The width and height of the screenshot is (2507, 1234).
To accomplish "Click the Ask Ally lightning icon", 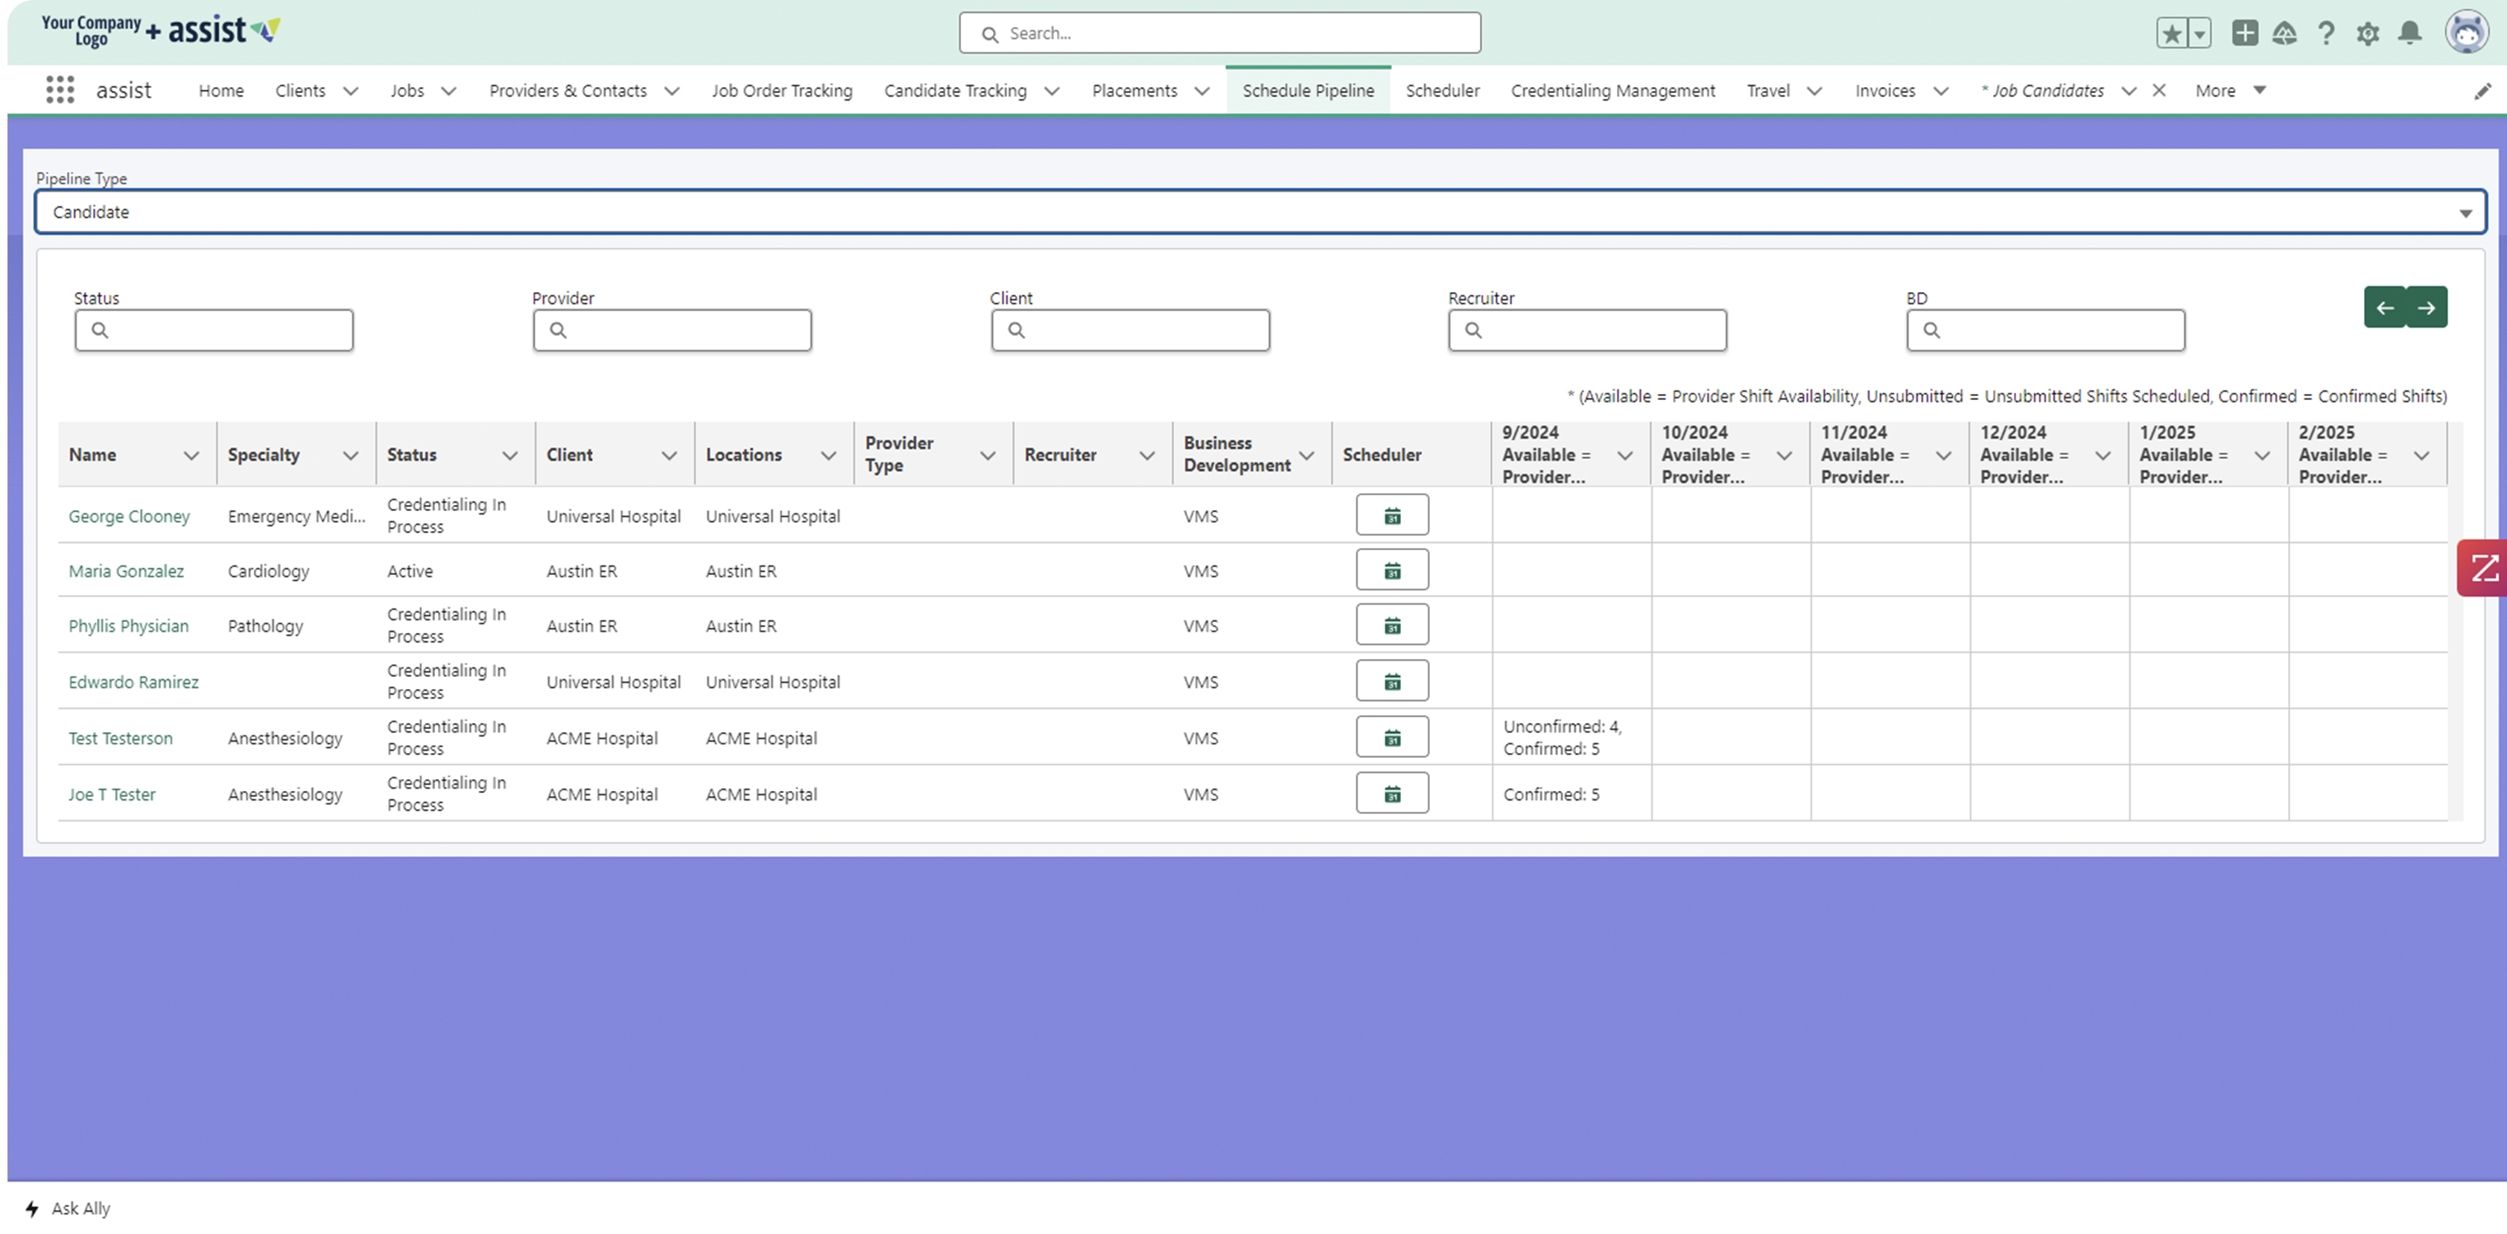I will (32, 1209).
